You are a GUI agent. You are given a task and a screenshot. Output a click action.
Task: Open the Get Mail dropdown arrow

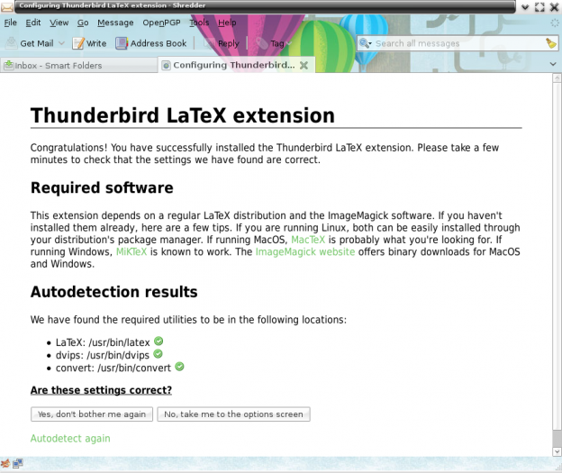tap(61, 43)
